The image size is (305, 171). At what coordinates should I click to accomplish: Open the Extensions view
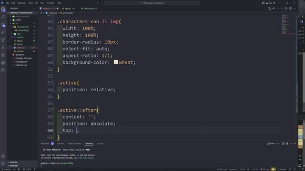tap(3, 40)
